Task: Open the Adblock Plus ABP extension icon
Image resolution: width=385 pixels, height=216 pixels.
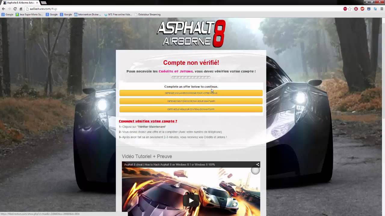Action: (x=362, y=9)
